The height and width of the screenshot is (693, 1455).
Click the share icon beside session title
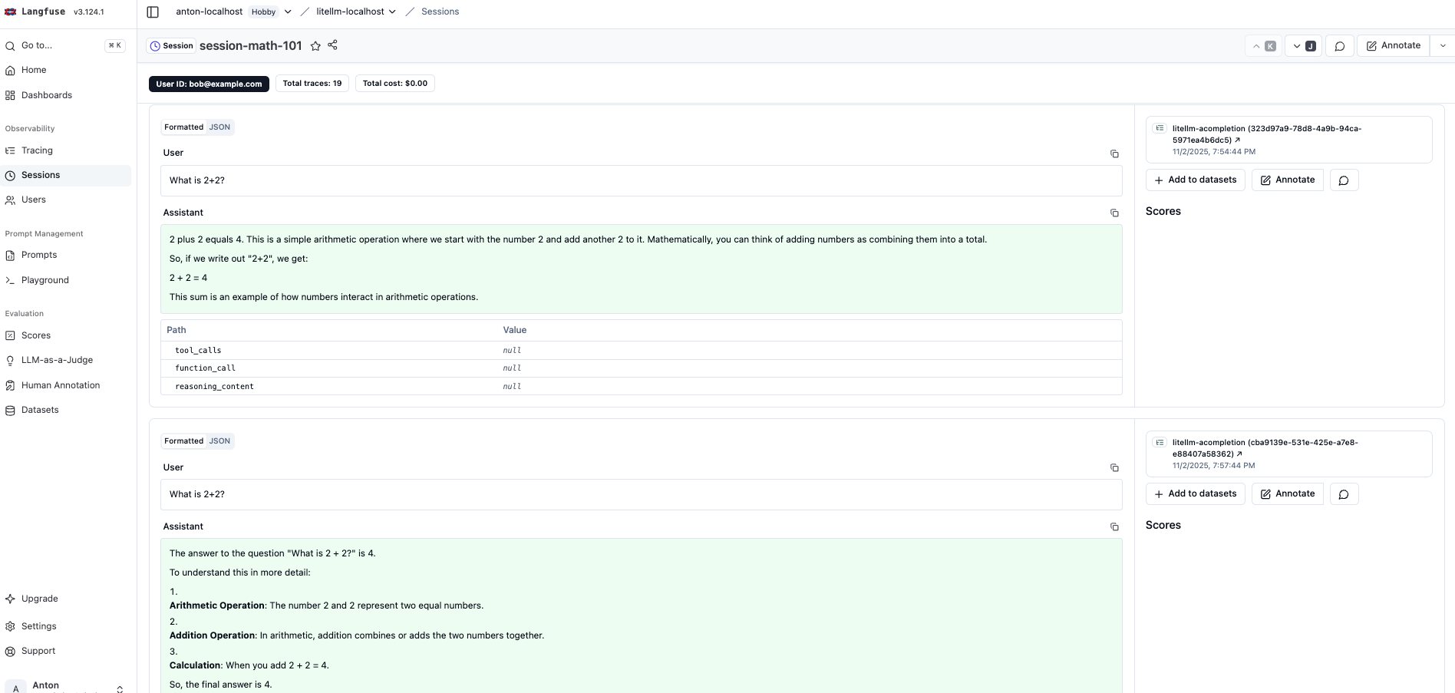(332, 45)
